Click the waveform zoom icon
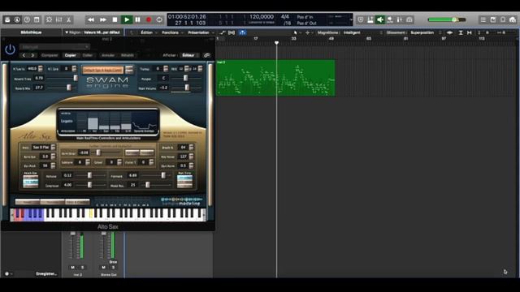The width and height of the screenshot is (520, 292). (449, 32)
